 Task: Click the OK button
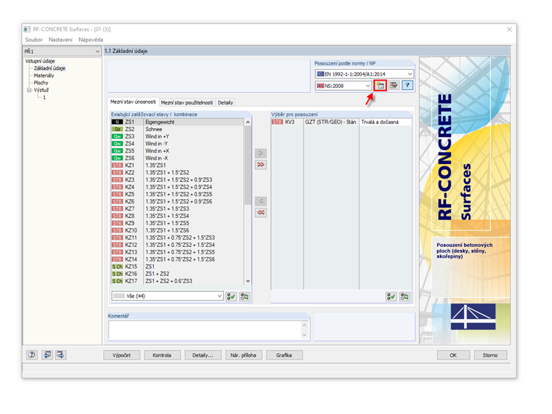[453, 355]
